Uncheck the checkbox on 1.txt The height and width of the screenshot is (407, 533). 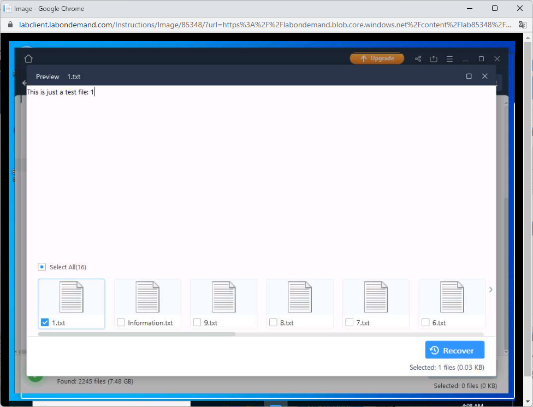45,322
